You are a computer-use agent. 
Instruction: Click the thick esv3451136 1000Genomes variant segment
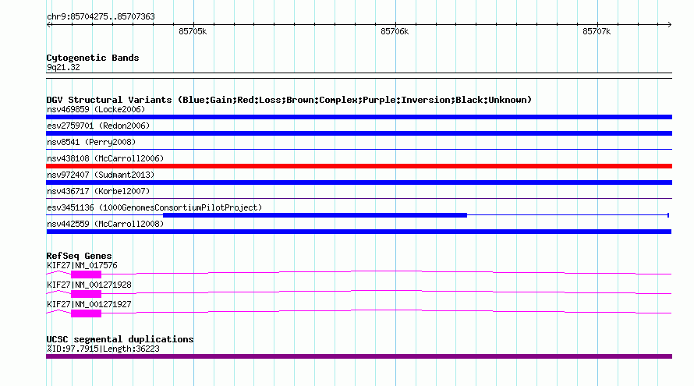point(315,215)
